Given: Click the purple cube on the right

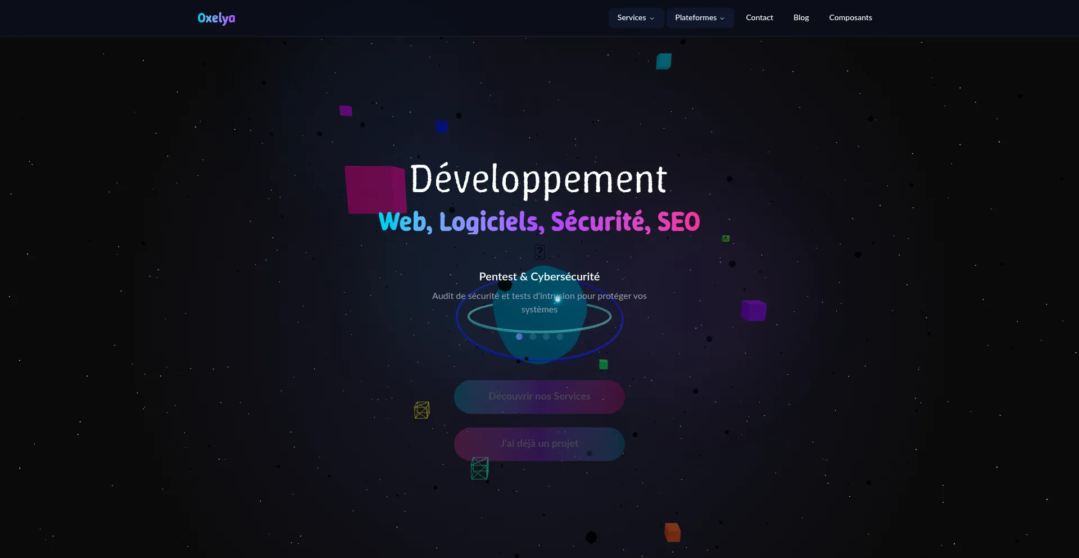Looking at the screenshot, I should [x=753, y=310].
